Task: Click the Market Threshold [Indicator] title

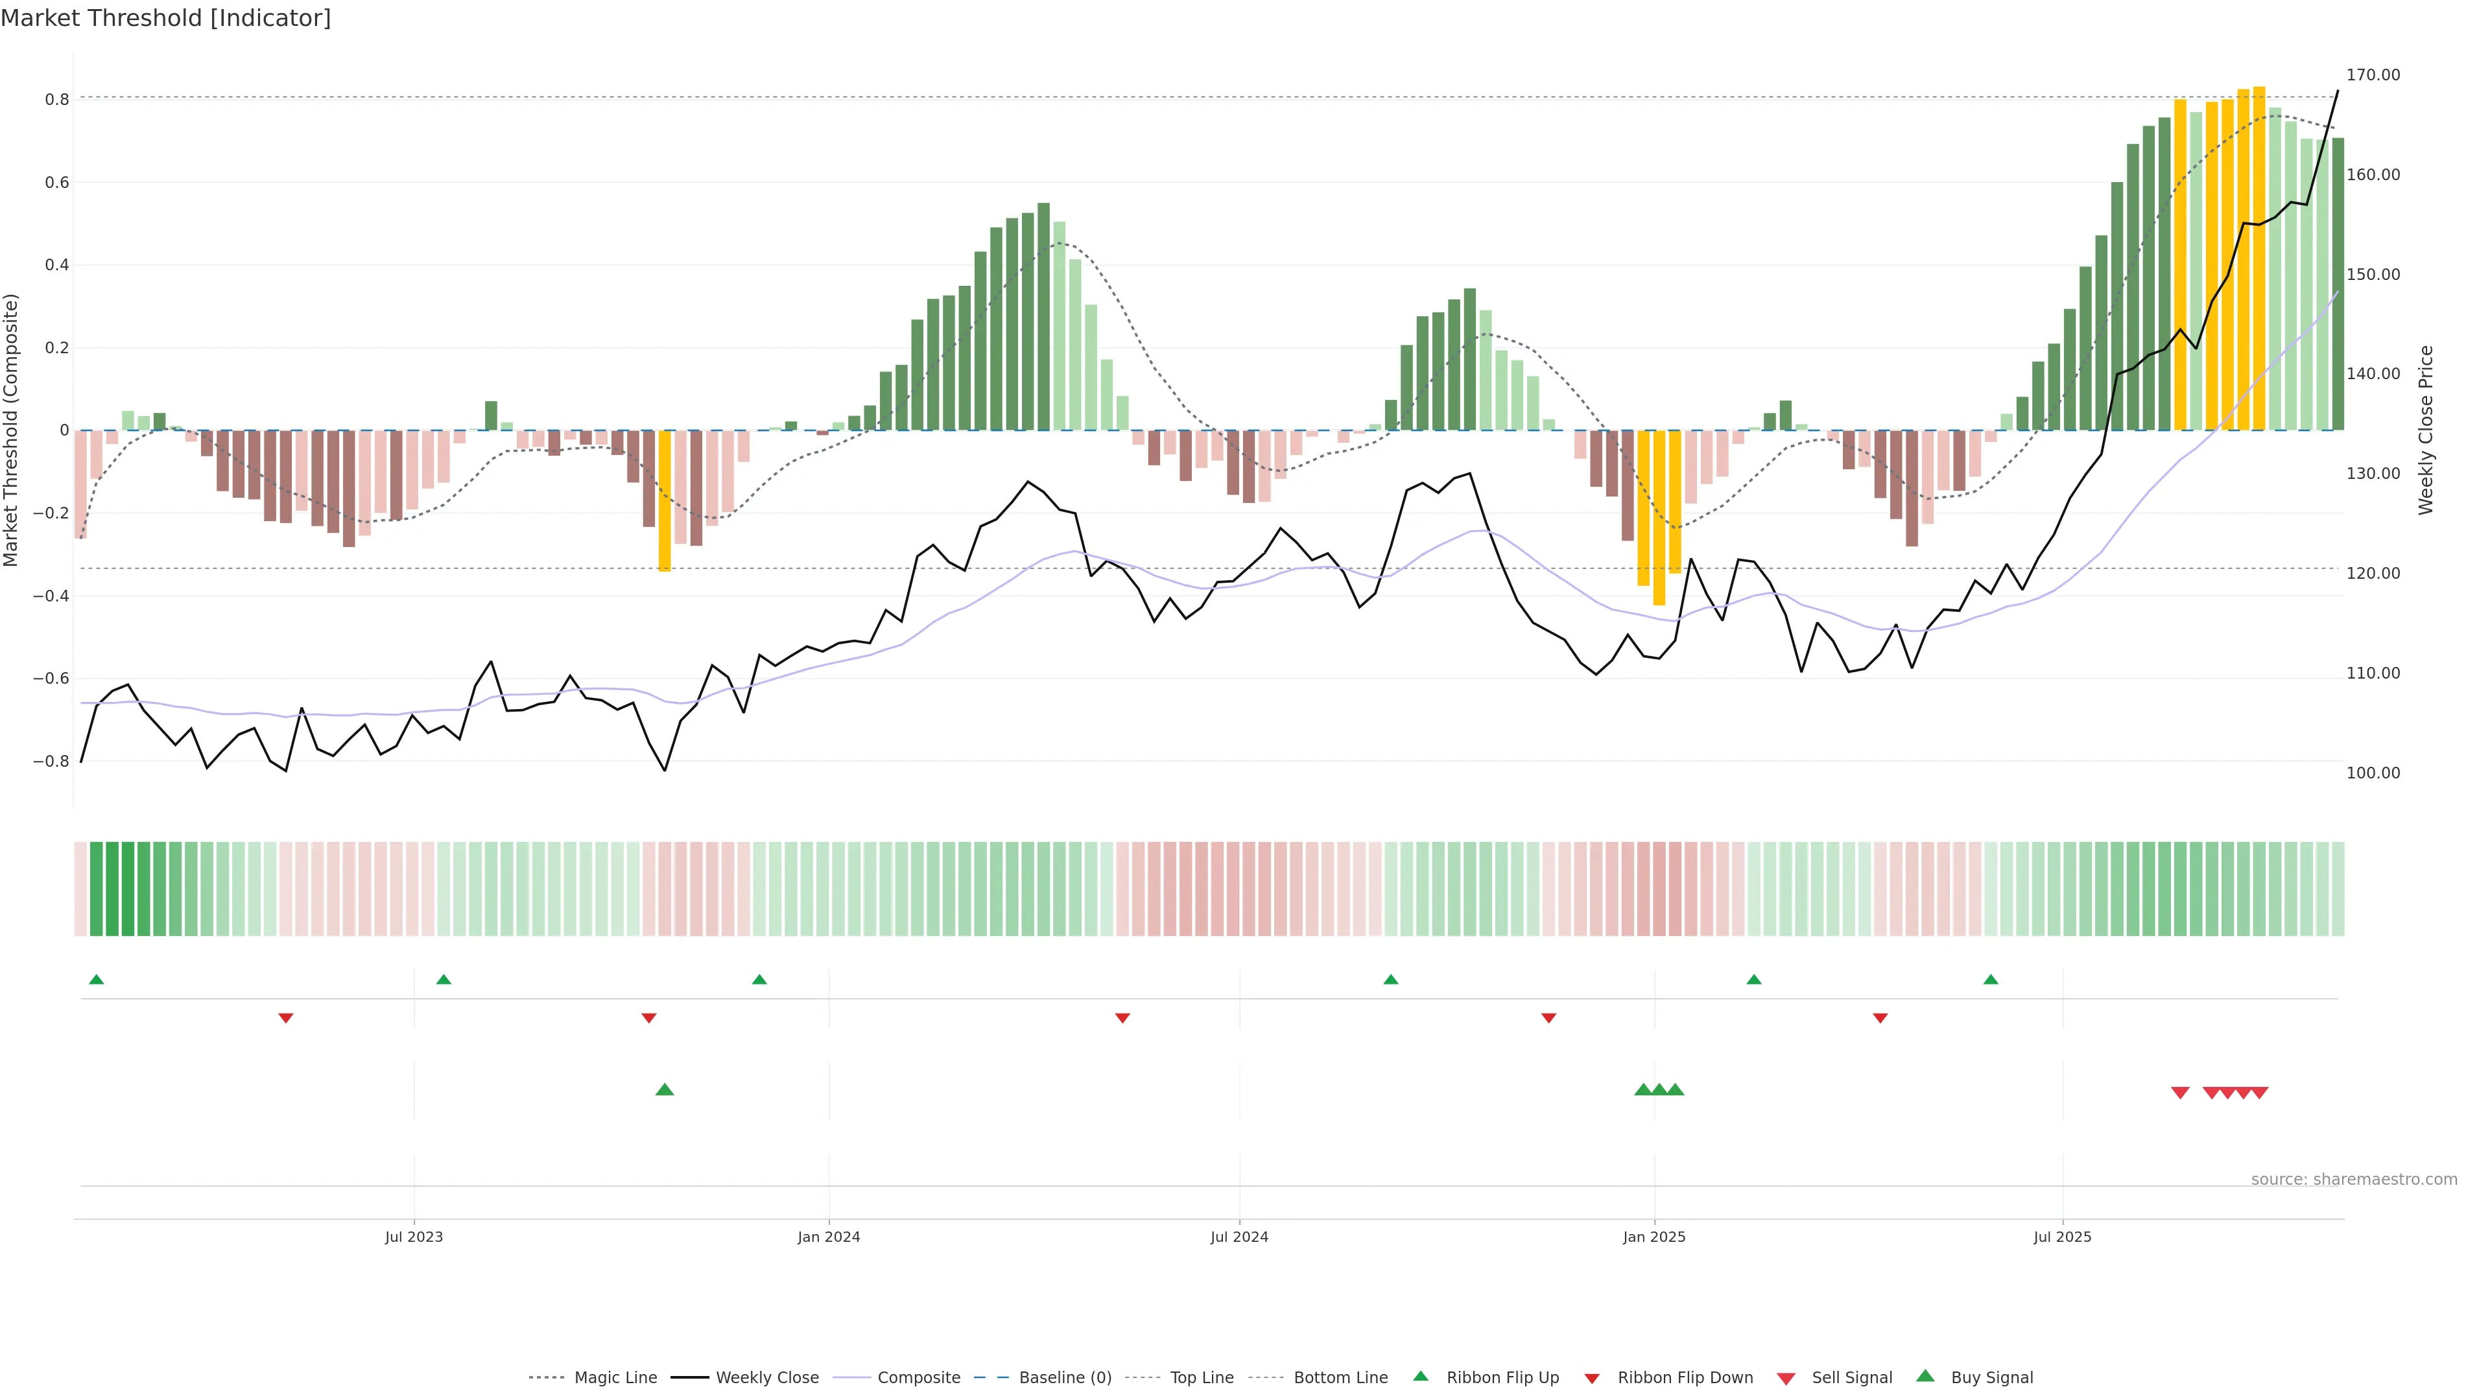Action: coord(165,18)
